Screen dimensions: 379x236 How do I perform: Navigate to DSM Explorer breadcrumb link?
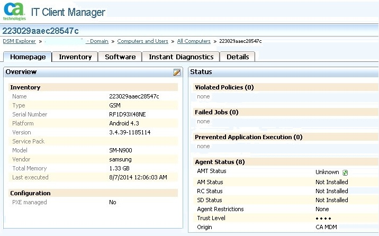click(x=19, y=41)
